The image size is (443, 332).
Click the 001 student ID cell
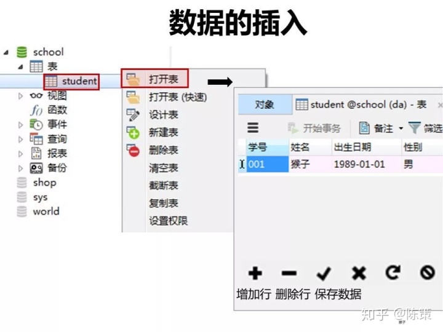pos(267,164)
